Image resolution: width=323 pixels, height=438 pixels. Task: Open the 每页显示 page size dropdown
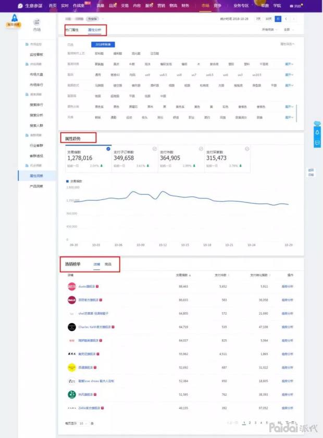84,423
